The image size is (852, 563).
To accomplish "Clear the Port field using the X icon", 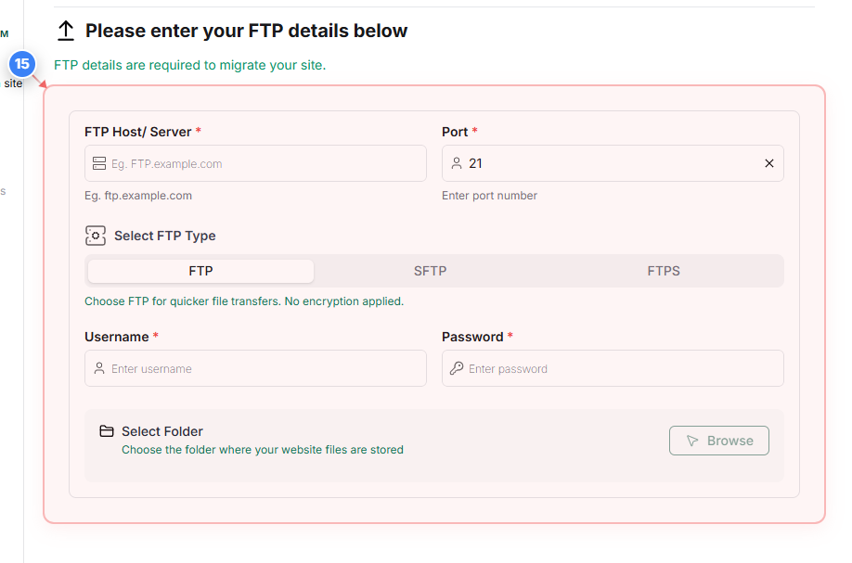I will [x=769, y=163].
